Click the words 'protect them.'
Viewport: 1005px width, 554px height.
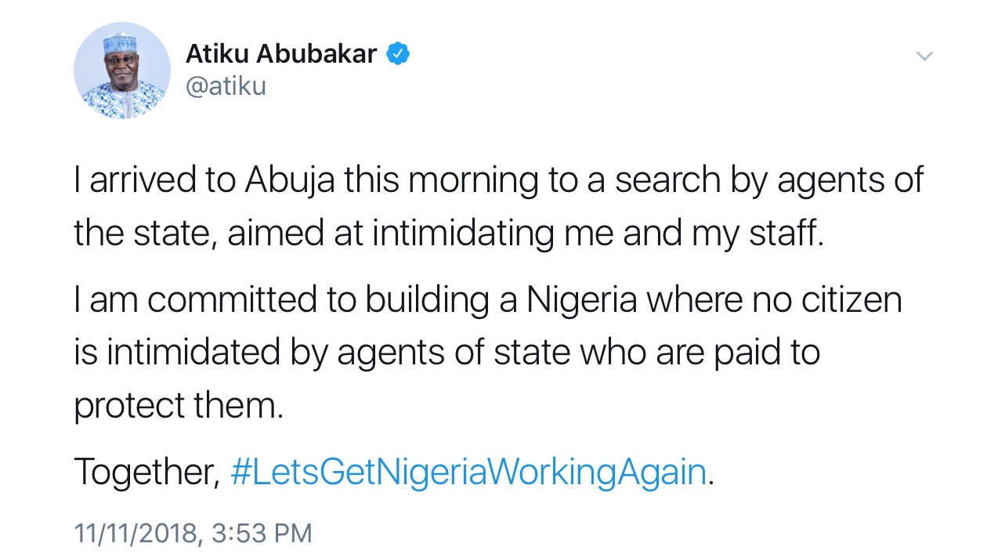click(179, 406)
